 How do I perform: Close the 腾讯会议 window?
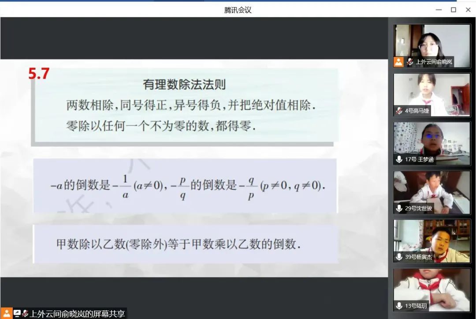(x=468, y=10)
